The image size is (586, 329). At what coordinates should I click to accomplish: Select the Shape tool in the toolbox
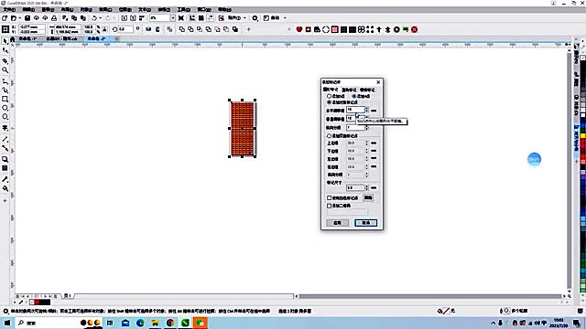[x=5, y=50]
